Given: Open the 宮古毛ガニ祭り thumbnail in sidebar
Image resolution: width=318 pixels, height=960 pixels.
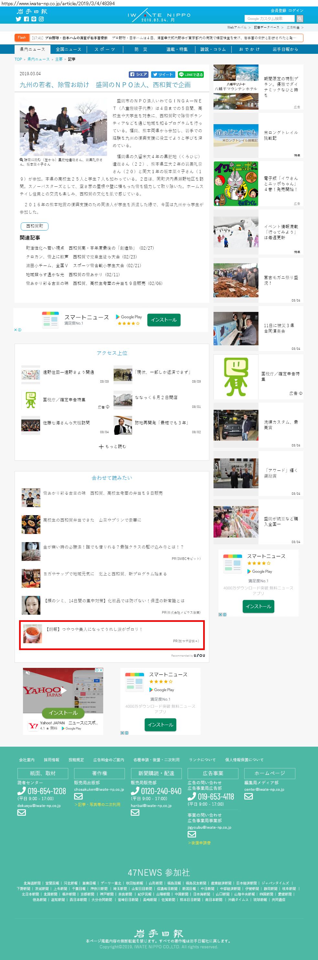Looking at the screenshot, I should click(x=236, y=280).
